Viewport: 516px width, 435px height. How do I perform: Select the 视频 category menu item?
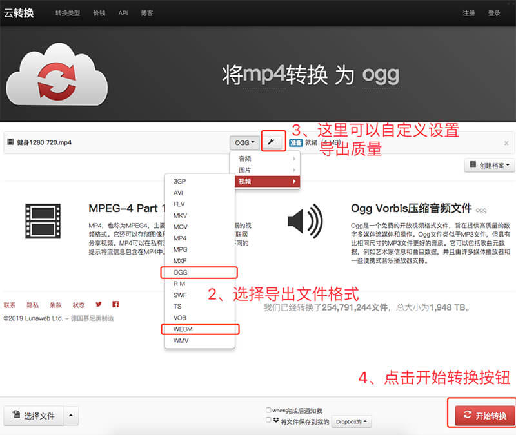tap(267, 182)
